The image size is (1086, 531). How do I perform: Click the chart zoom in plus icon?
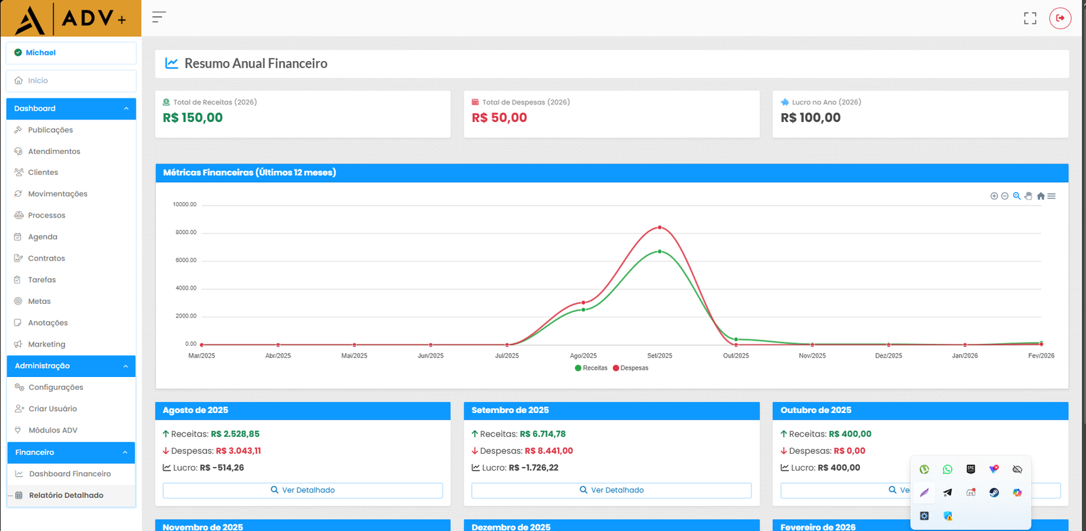(x=994, y=196)
